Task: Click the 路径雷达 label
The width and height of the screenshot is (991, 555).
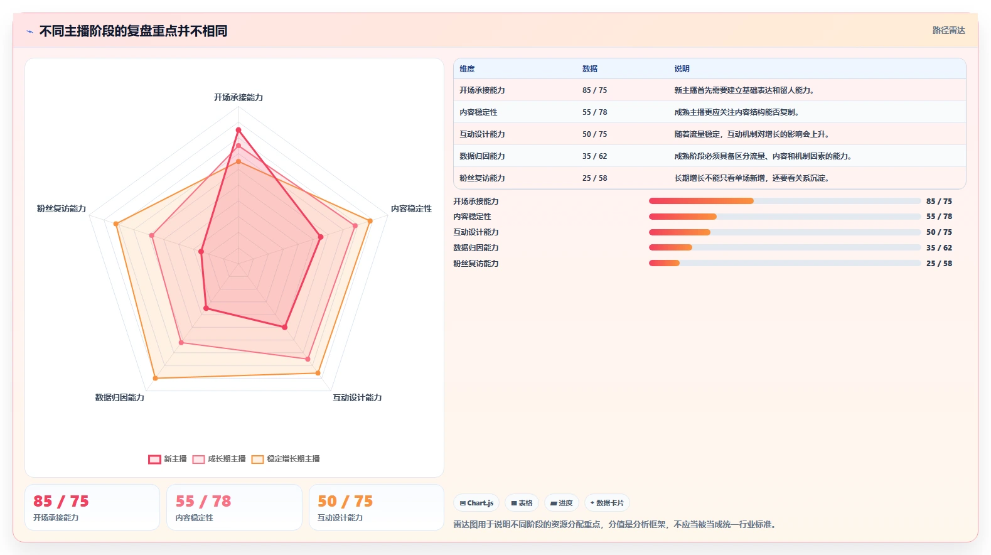Action: pos(948,30)
